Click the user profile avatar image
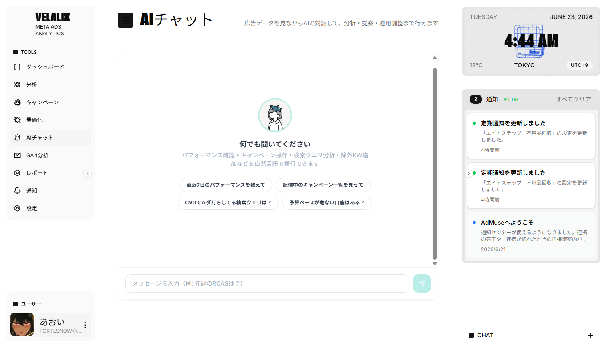Viewport: 607px width, 347px height. (x=22, y=324)
